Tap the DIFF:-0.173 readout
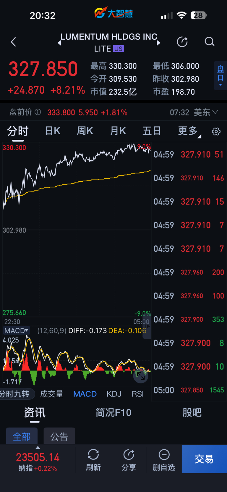Screen dimensions: 227x492 coord(87,330)
